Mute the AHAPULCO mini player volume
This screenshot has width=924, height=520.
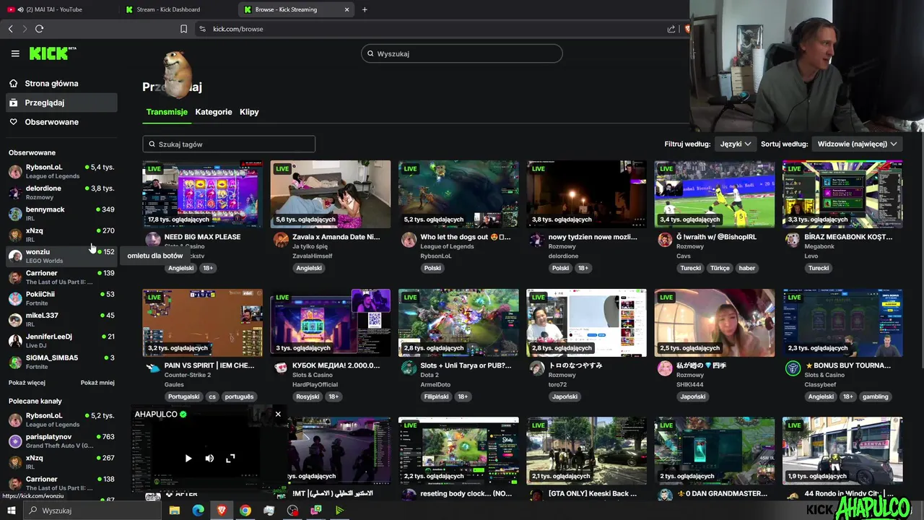point(209,458)
